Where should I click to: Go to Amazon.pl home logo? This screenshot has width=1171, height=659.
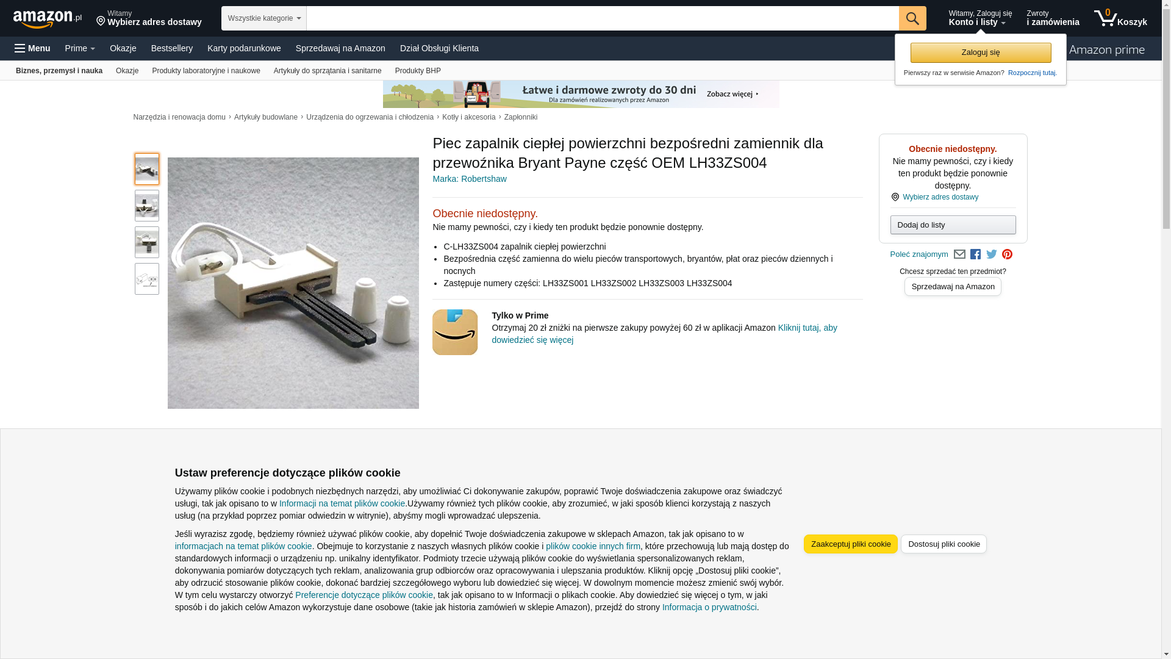coord(48,19)
